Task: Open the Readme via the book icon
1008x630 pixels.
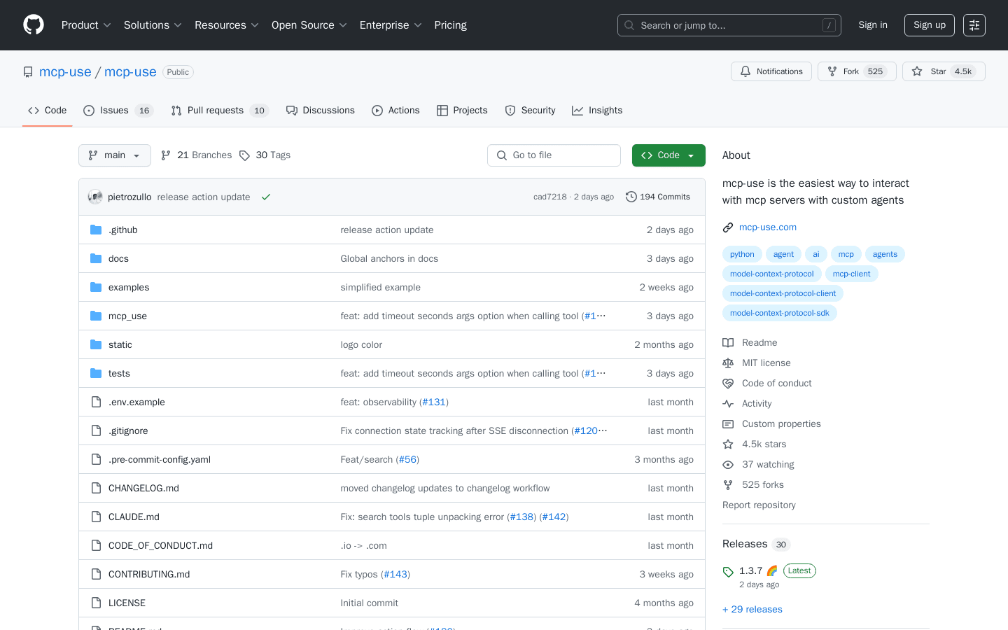Action: [728, 342]
